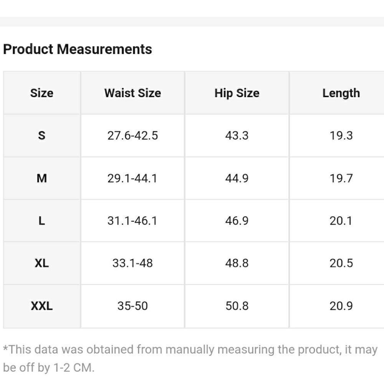Screen dimensions: 384x384
Task: Click length value 20.1
Action: [341, 221]
